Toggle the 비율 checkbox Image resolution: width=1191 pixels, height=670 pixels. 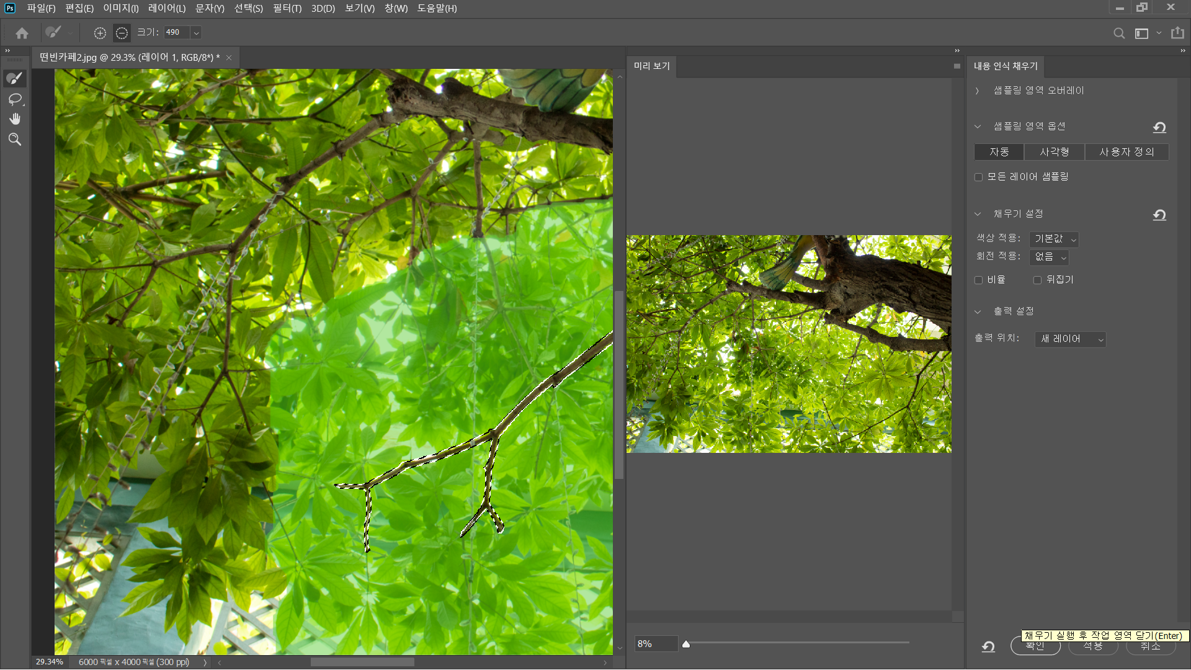(x=979, y=280)
